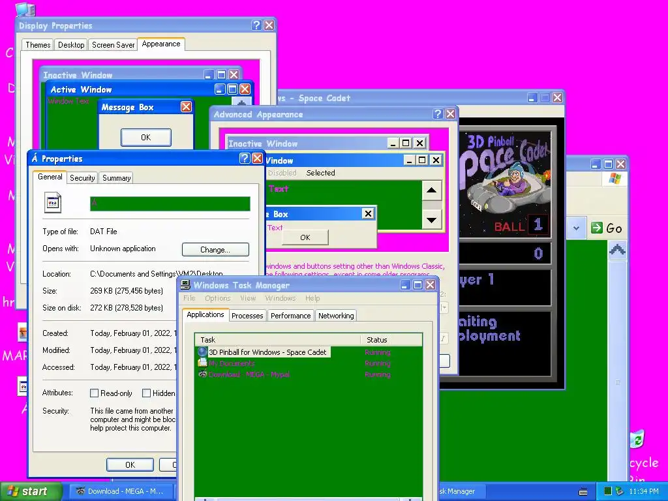
Task: Click the Windows flag logo in browser window
Action: click(615, 178)
